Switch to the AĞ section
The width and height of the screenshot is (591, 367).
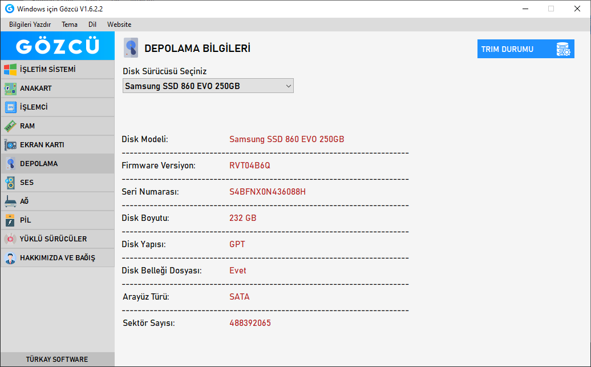(x=58, y=201)
